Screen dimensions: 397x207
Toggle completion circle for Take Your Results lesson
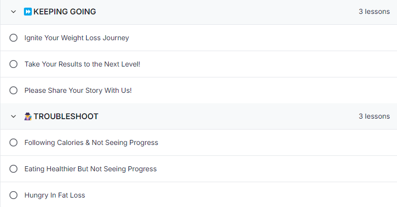pyautogui.click(x=13, y=64)
